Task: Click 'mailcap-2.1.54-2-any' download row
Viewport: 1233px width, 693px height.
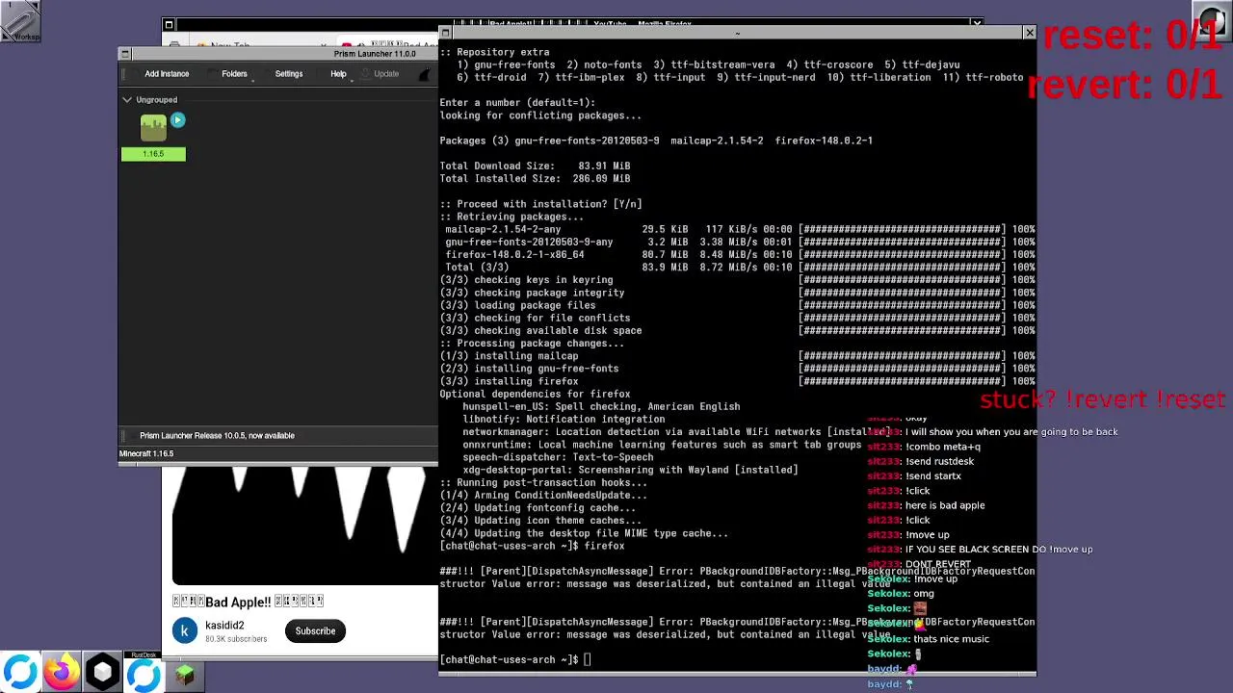Action: (x=737, y=230)
